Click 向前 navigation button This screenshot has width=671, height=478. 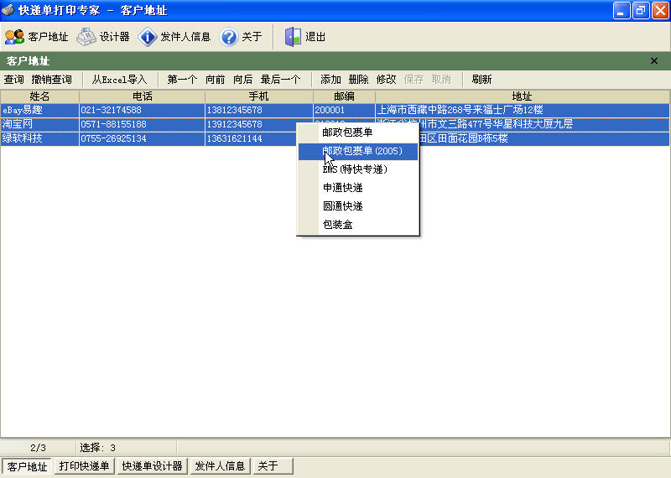[x=215, y=80]
